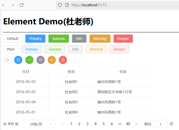Go to next page using right chevron
Image resolution: width=179 pixels, height=130 pixels.
coord(136,124)
